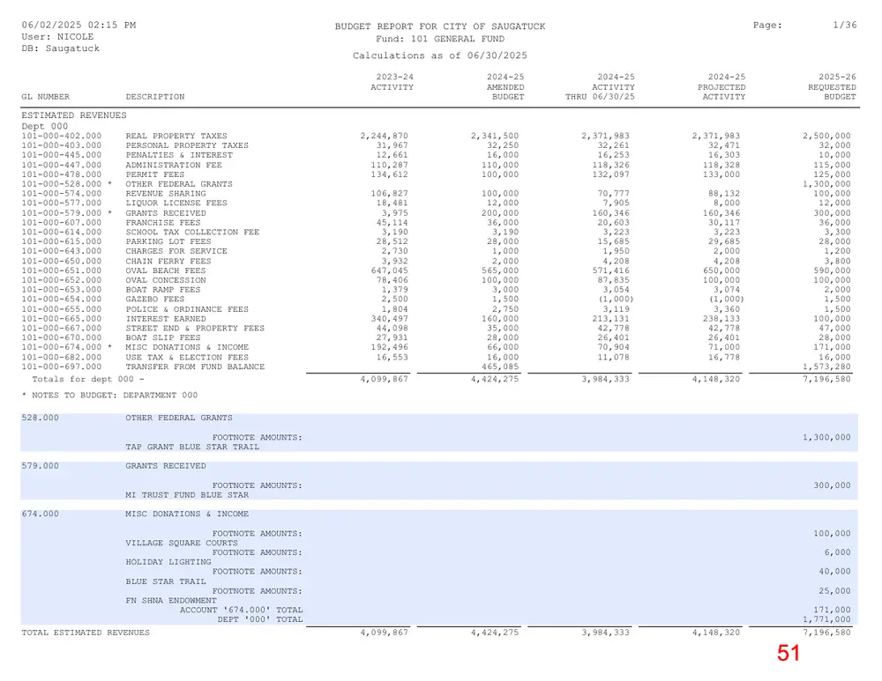Select the "PENALTIES & INTEREST" row description
This screenshot has height=681, width=882.
pos(179,155)
